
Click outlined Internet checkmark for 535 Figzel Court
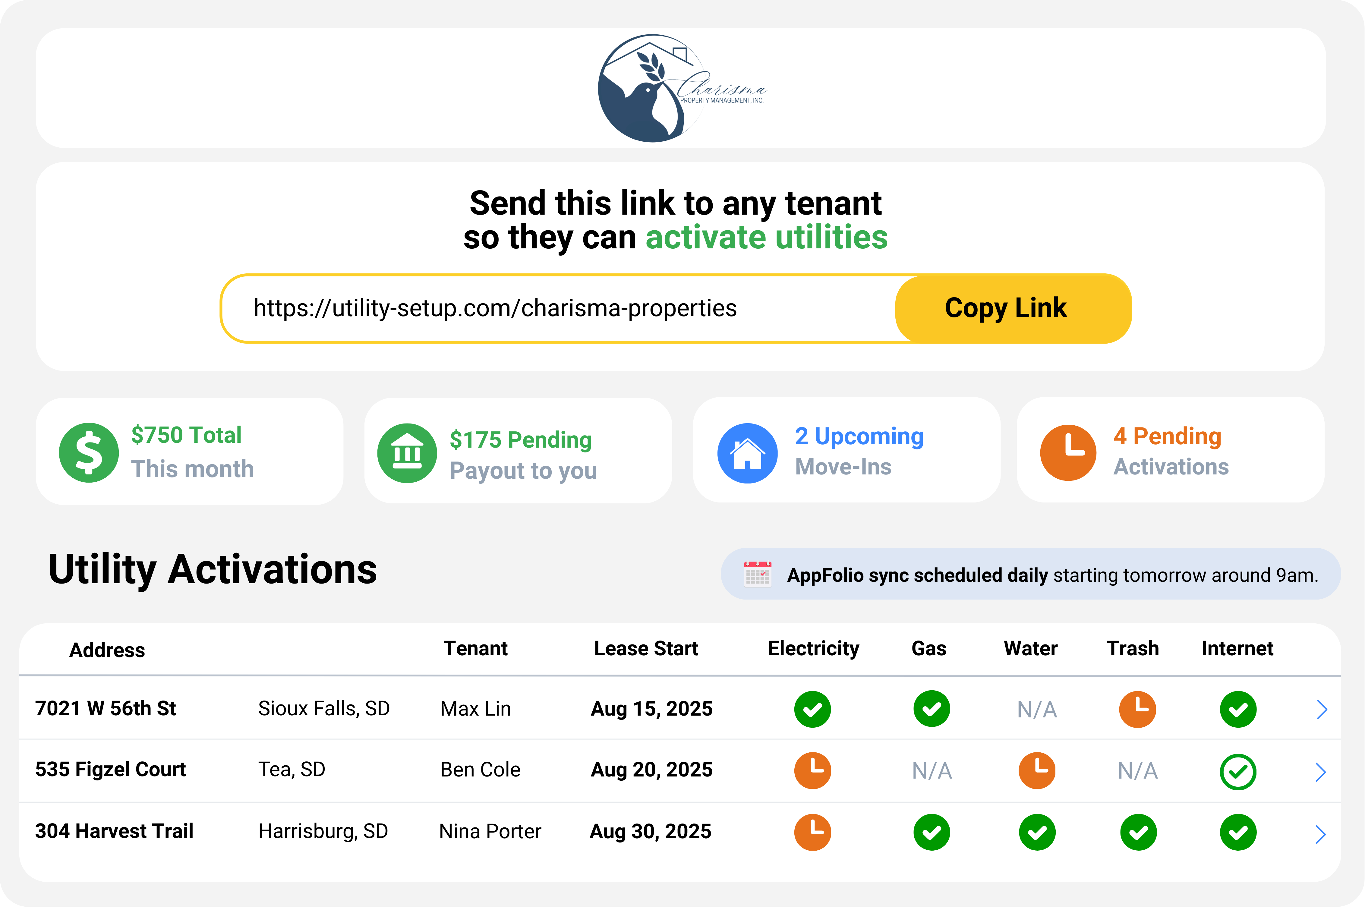click(x=1238, y=772)
